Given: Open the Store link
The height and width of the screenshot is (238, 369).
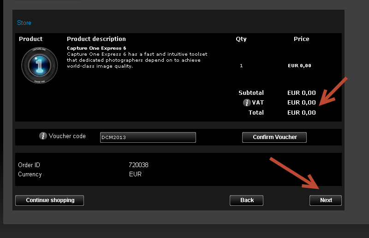Looking at the screenshot, I should click(x=24, y=23).
